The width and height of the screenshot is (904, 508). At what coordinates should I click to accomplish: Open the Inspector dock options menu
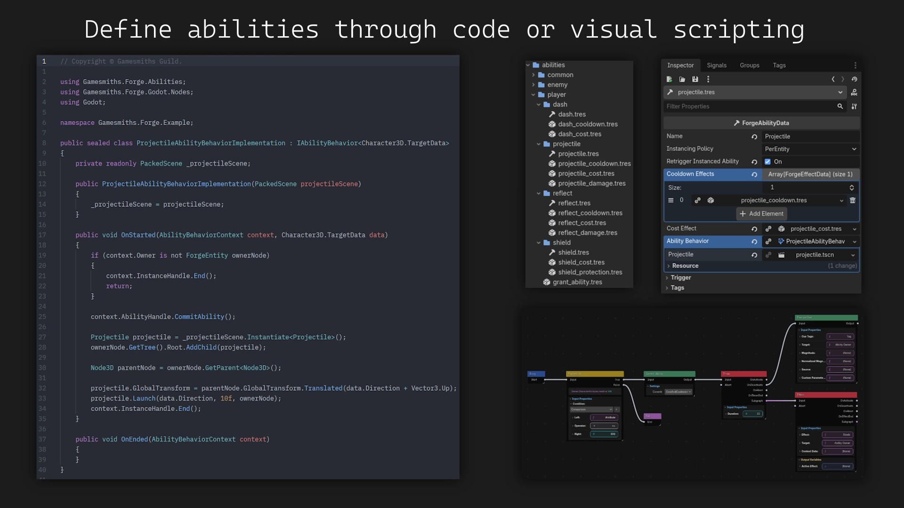point(856,65)
